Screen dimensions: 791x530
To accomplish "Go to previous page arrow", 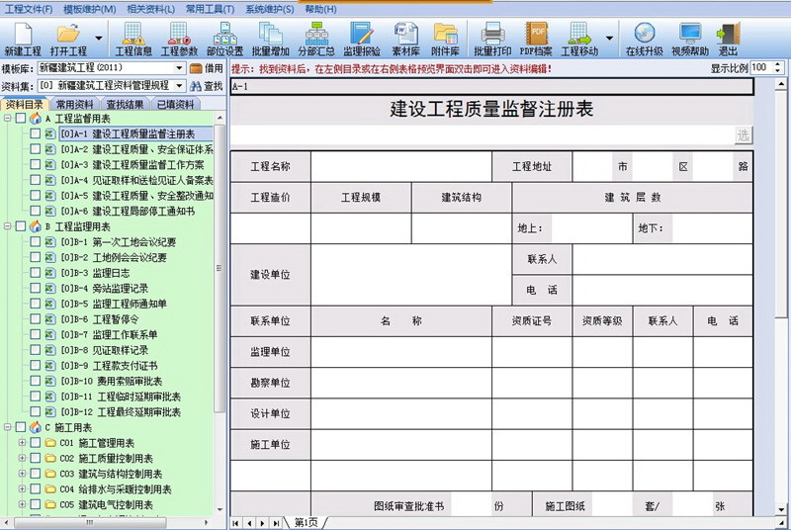I will click(x=249, y=523).
